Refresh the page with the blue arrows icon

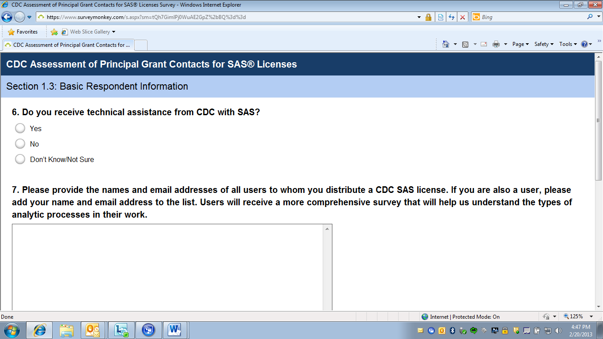[451, 17]
